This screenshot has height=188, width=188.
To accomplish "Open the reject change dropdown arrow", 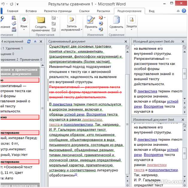I will click(x=105, y=18).
